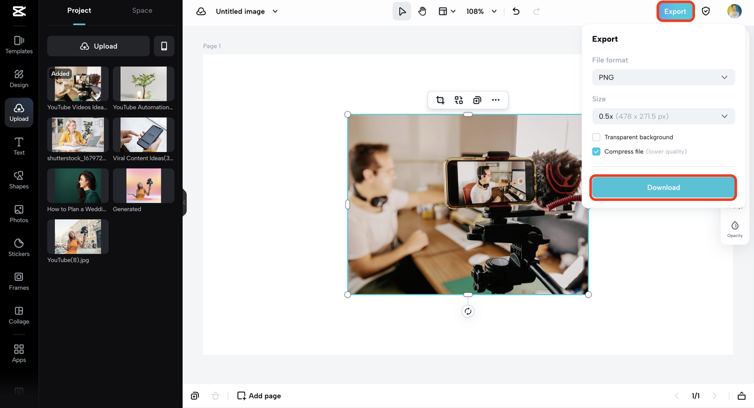Select the Project tab

pyautogui.click(x=79, y=10)
